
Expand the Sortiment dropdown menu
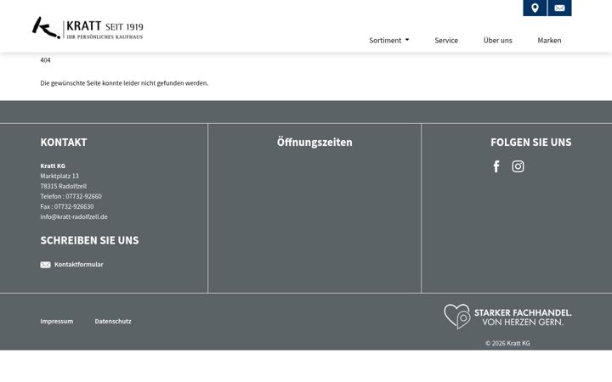coord(388,40)
